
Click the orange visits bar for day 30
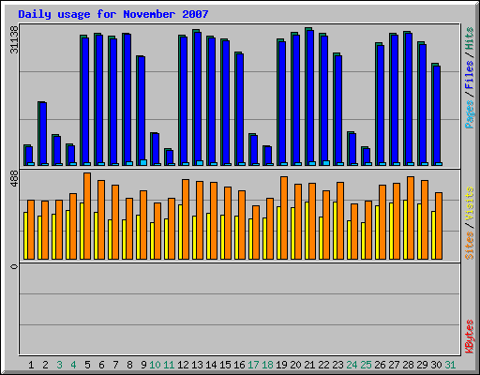pyautogui.click(x=439, y=226)
